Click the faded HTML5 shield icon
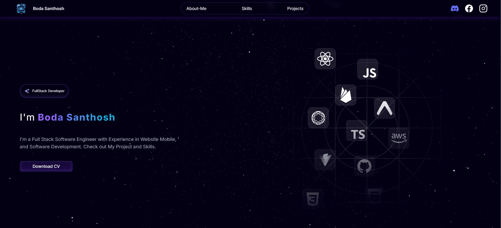Viewport: 501px width, 228px height. point(374,196)
